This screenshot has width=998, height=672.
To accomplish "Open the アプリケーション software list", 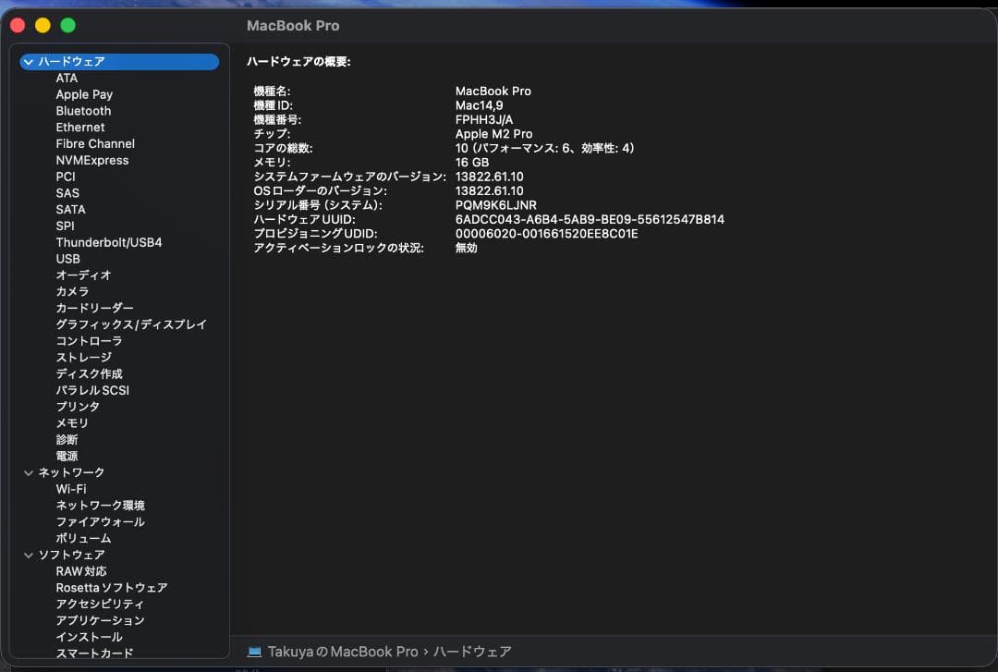I will pyautogui.click(x=98, y=619).
